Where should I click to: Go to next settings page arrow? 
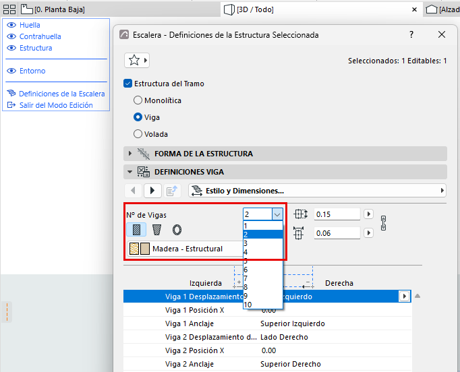point(152,191)
